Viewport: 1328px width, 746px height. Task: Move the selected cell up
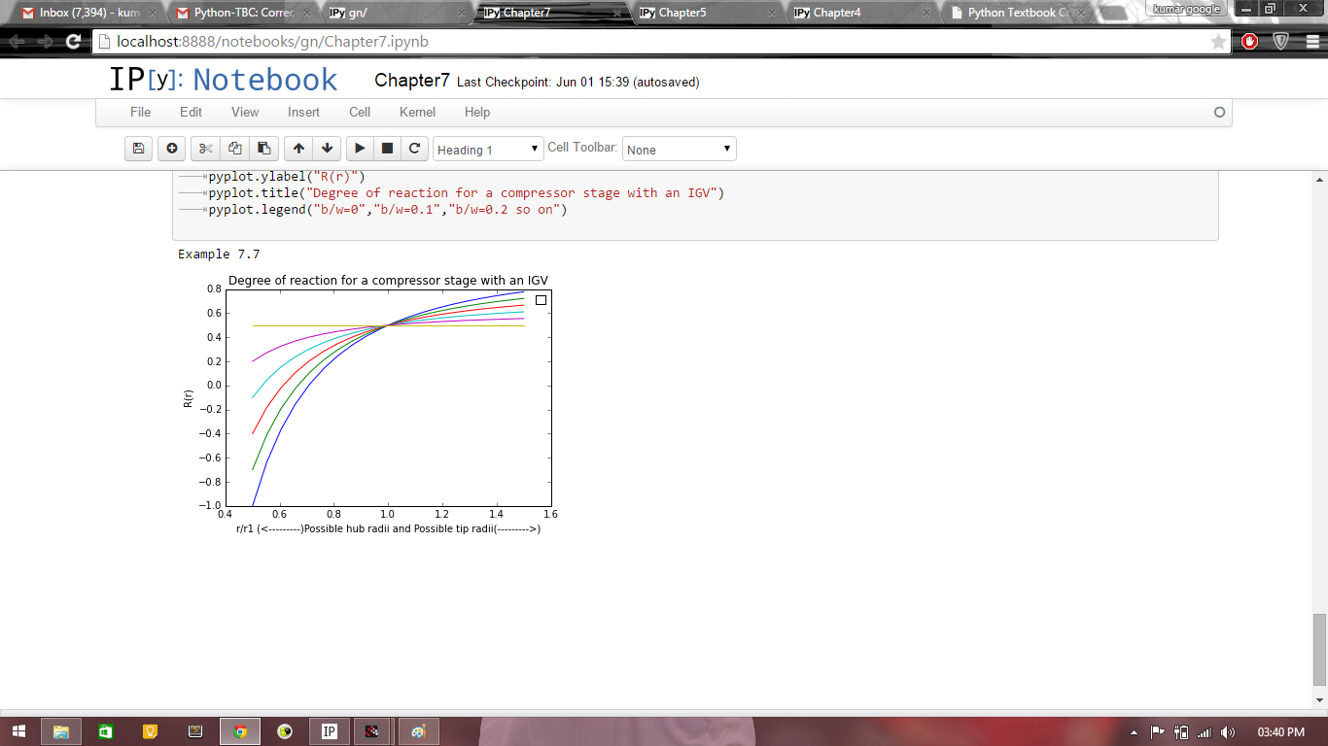pyautogui.click(x=298, y=149)
